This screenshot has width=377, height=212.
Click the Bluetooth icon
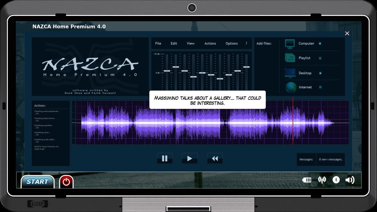click(x=336, y=180)
